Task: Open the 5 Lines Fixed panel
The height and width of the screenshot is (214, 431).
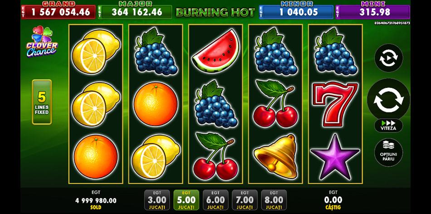Action: [42, 102]
